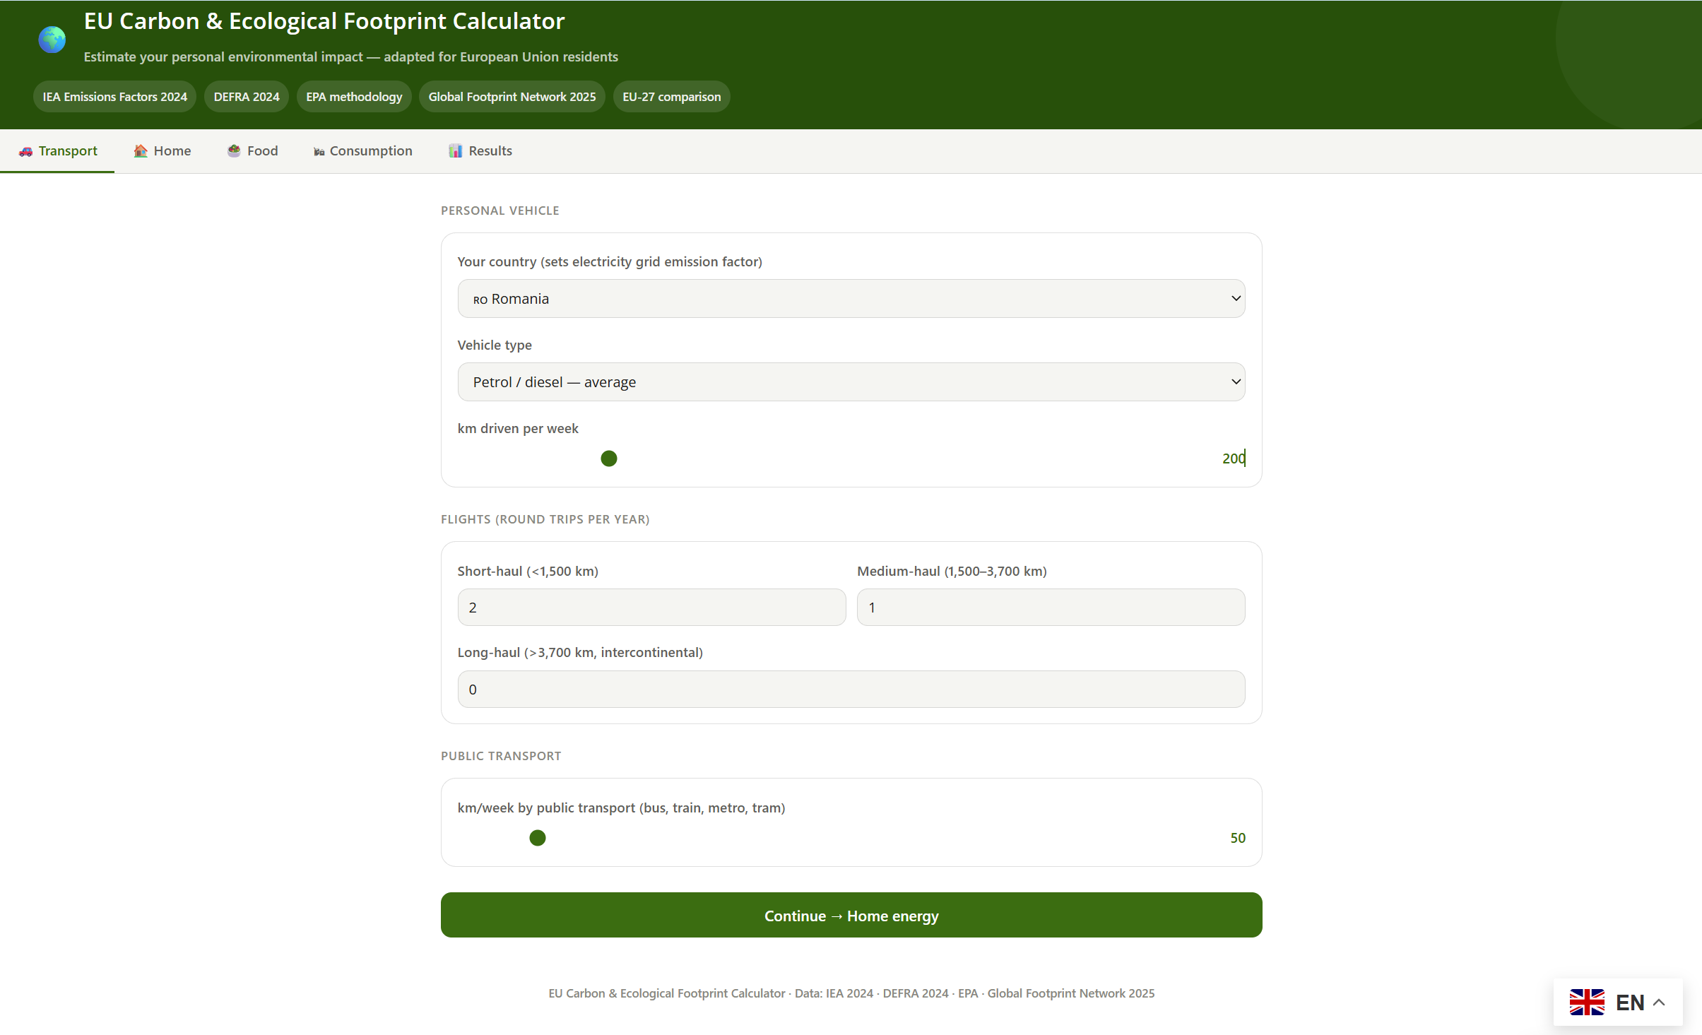The width and height of the screenshot is (1702, 1035).
Task: Click the factory icon on Consumption tab
Action: 319,151
